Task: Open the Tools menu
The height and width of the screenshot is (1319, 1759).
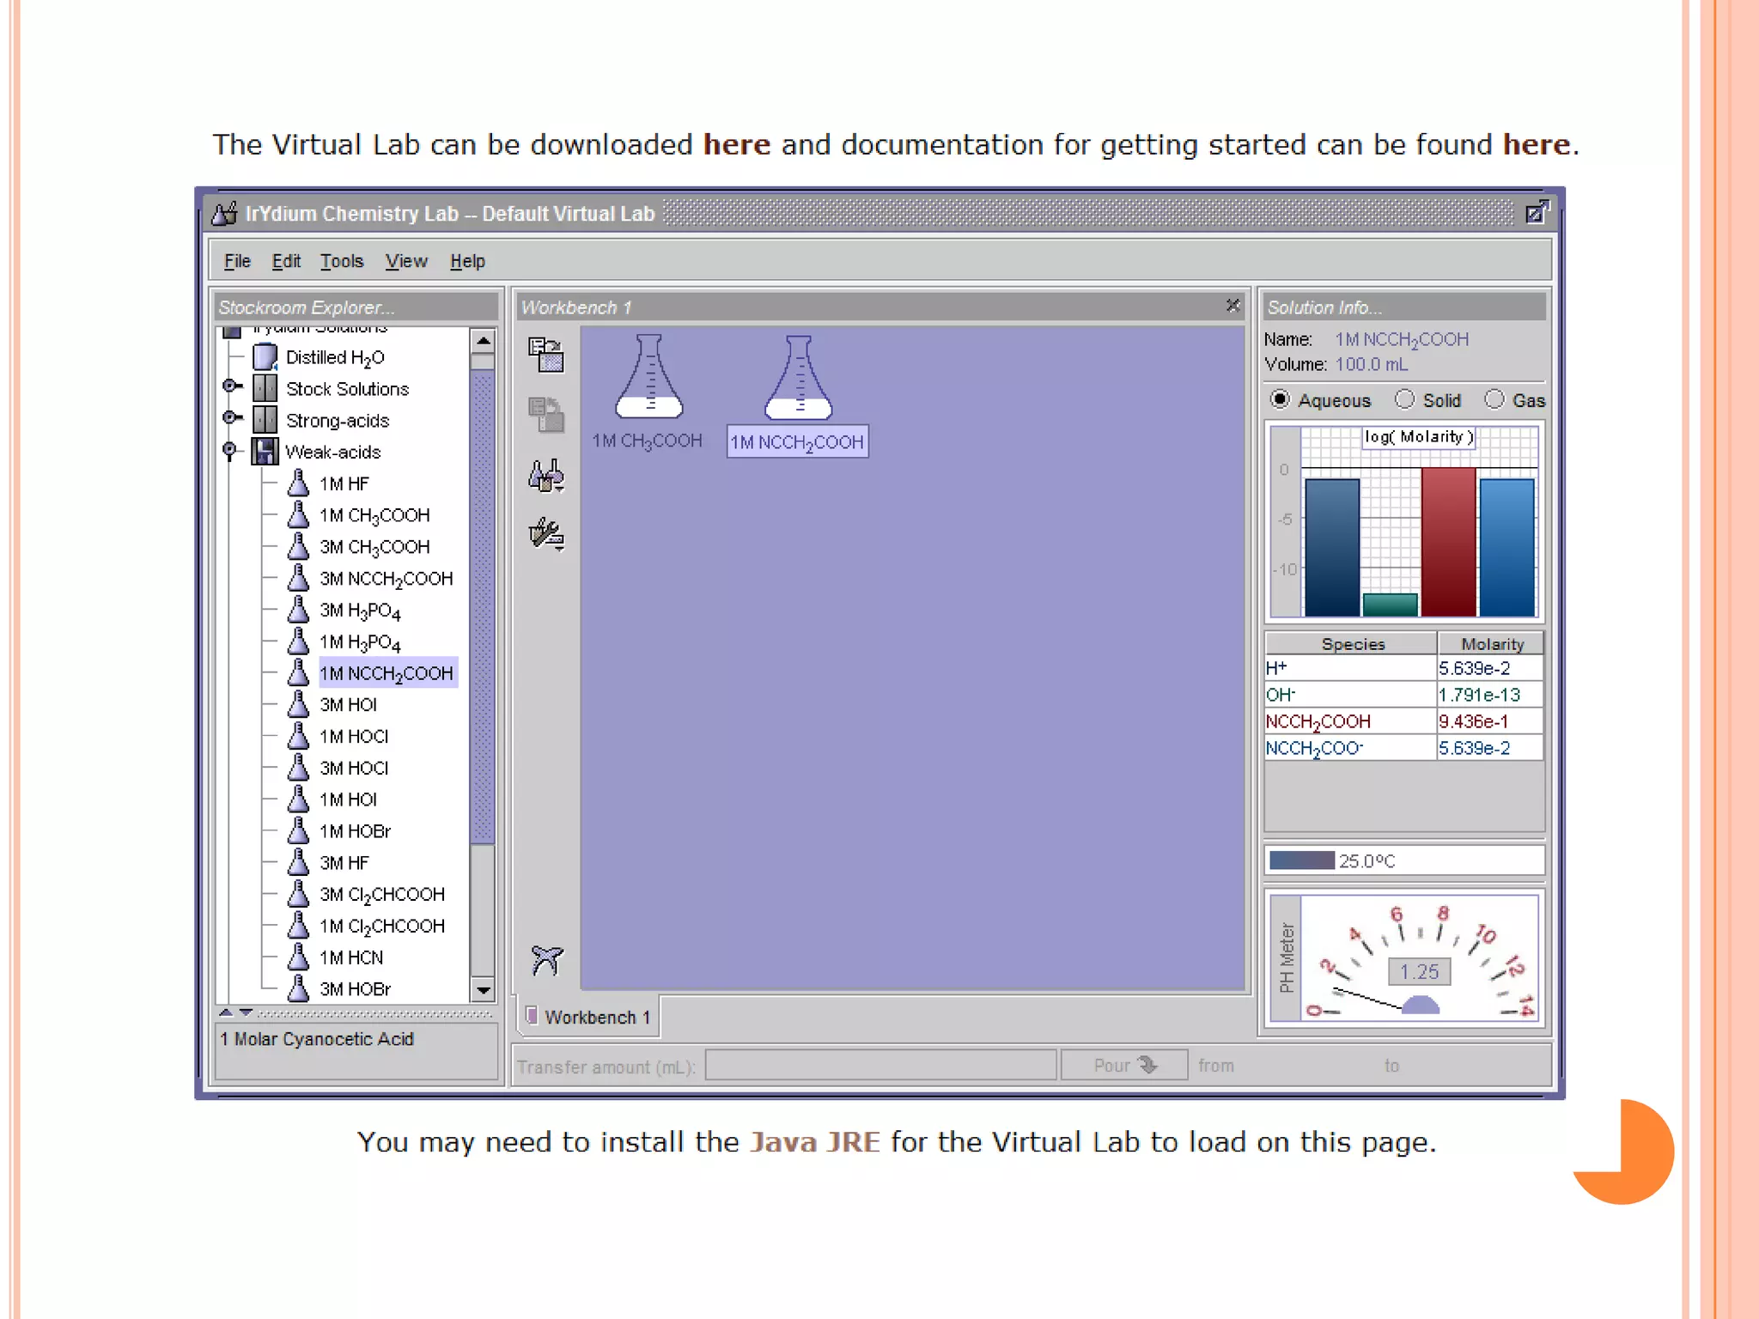Action: 342,261
